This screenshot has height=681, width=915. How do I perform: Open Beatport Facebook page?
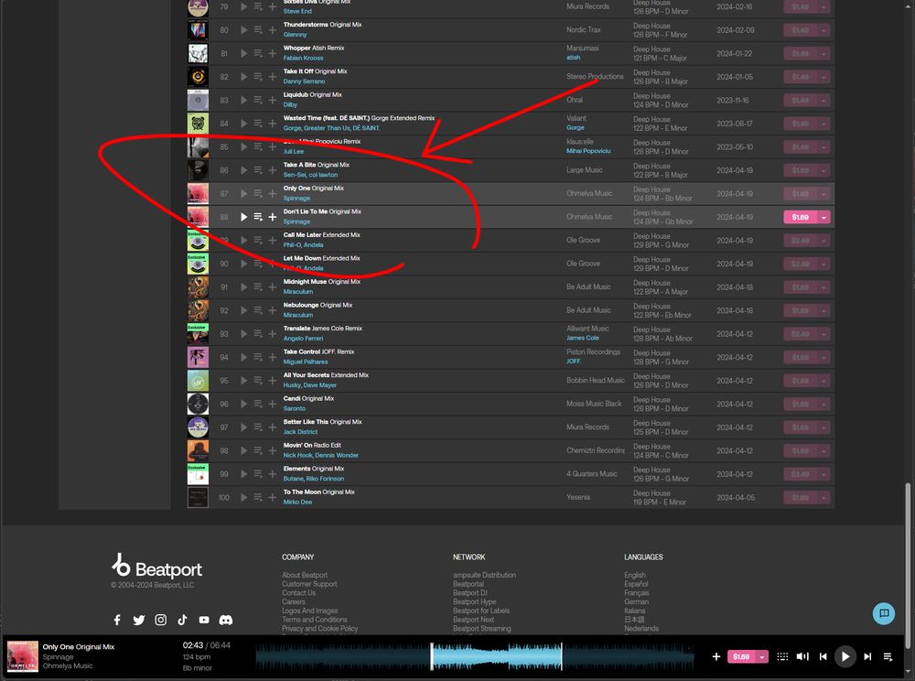(117, 620)
